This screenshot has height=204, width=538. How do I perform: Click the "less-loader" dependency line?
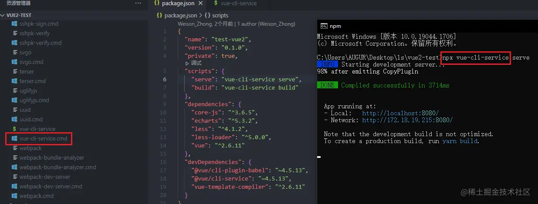(231, 137)
